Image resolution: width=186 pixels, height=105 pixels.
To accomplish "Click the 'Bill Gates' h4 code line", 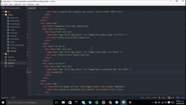I will 68,38.
